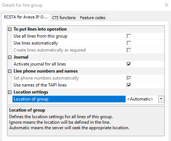Toggle Create lines automatically as required checkbox
171x141 pixels.
129,50
